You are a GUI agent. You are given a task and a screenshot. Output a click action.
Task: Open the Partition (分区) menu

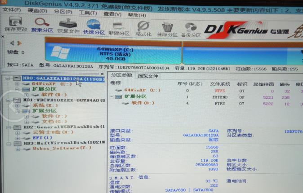click(x=63, y=12)
